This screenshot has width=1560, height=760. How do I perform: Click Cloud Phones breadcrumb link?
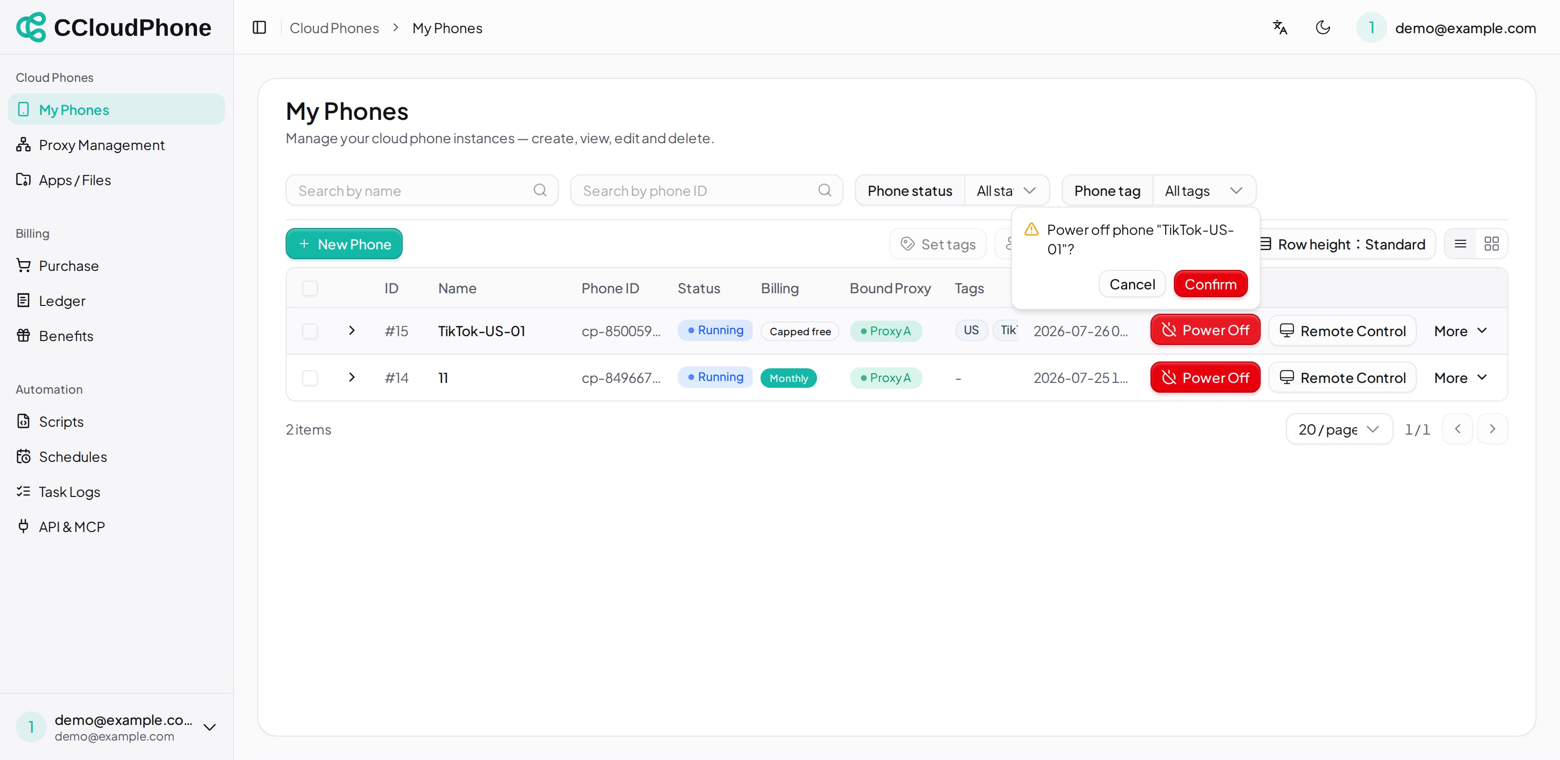(x=334, y=28)
